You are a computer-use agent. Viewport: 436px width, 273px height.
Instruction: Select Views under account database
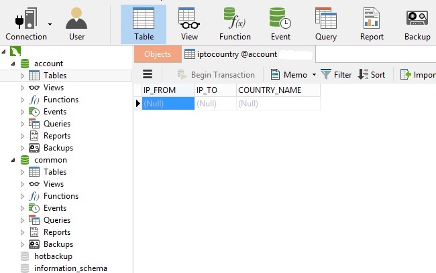pyautogui.click(x=54, y=88)
